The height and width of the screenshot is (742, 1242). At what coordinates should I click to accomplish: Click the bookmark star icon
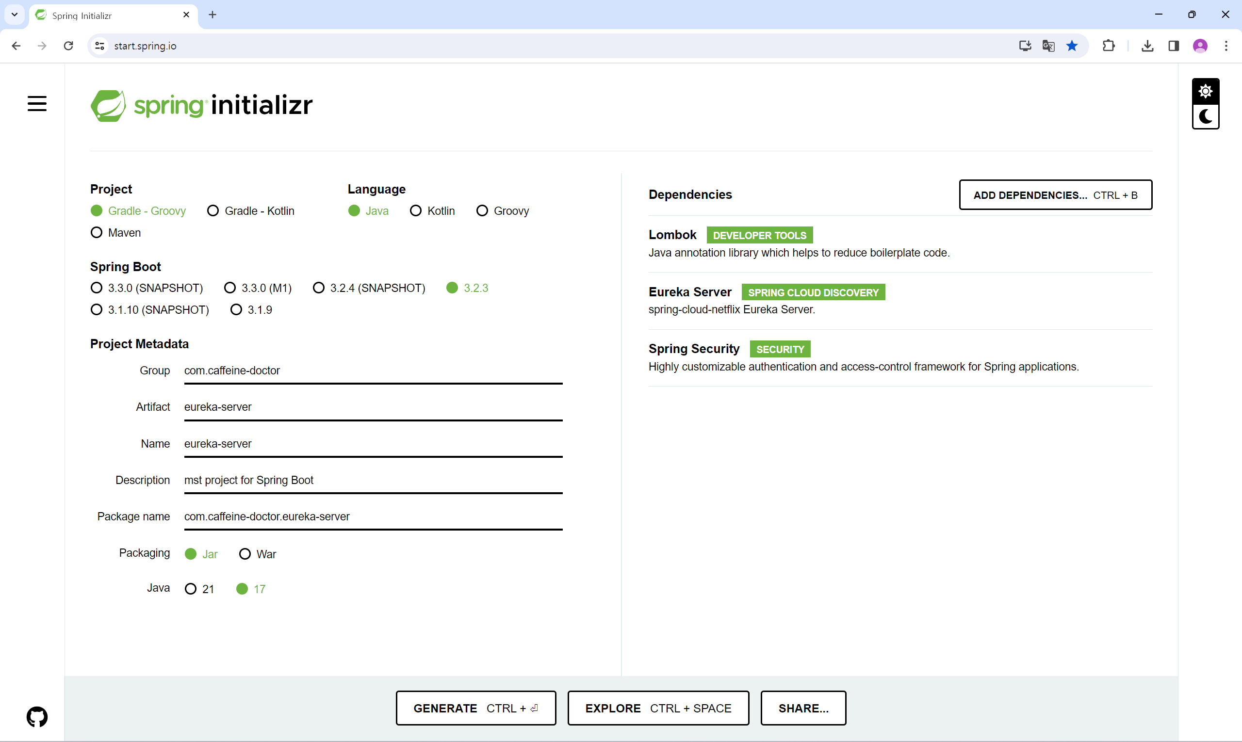(1071, 46)
